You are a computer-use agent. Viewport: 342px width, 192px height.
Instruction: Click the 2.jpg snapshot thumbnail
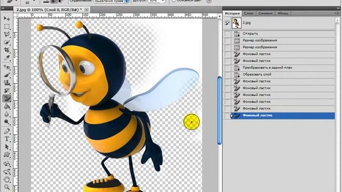(x=236, y=23)
